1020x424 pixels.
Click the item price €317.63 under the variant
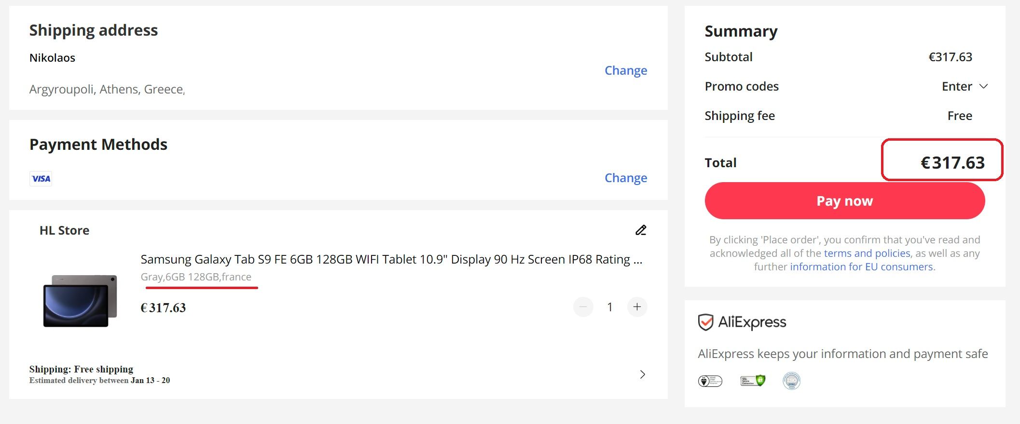pyautogui.click(x=163, y=307)
